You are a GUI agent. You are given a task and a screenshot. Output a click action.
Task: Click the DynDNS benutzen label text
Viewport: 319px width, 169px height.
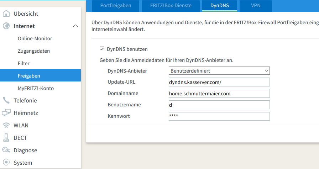127,49
